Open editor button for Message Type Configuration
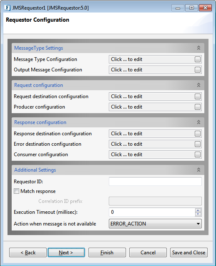 click(198, 59)
